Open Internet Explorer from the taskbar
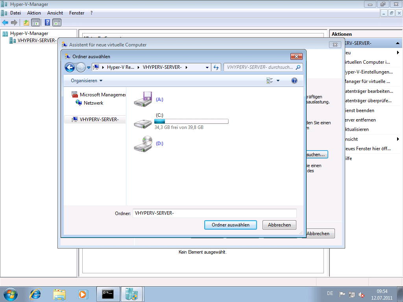This screenshot has width=403, height=302. 35,294
